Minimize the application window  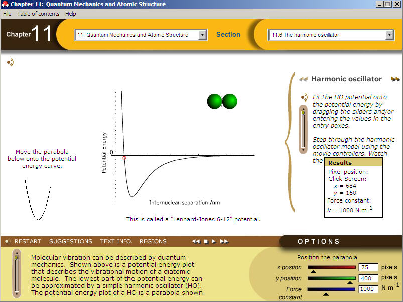[x=379, y=4]
